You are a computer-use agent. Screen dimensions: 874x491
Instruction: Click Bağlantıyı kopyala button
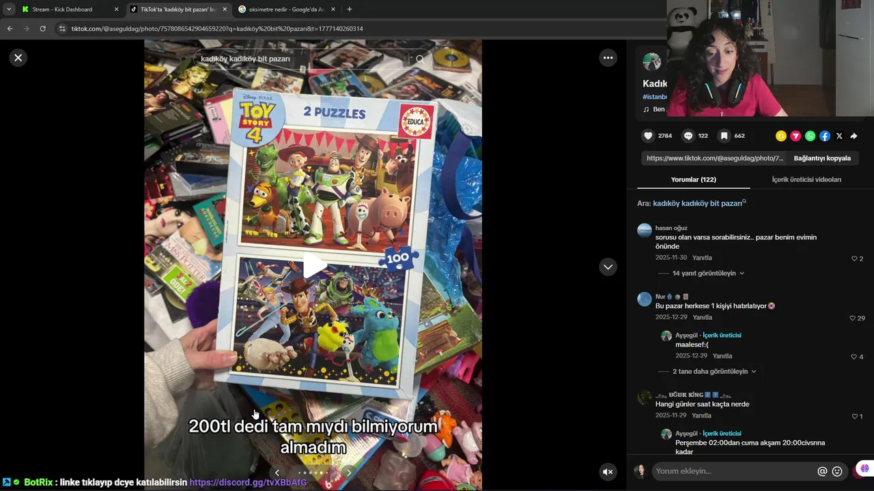pos(822,158)
